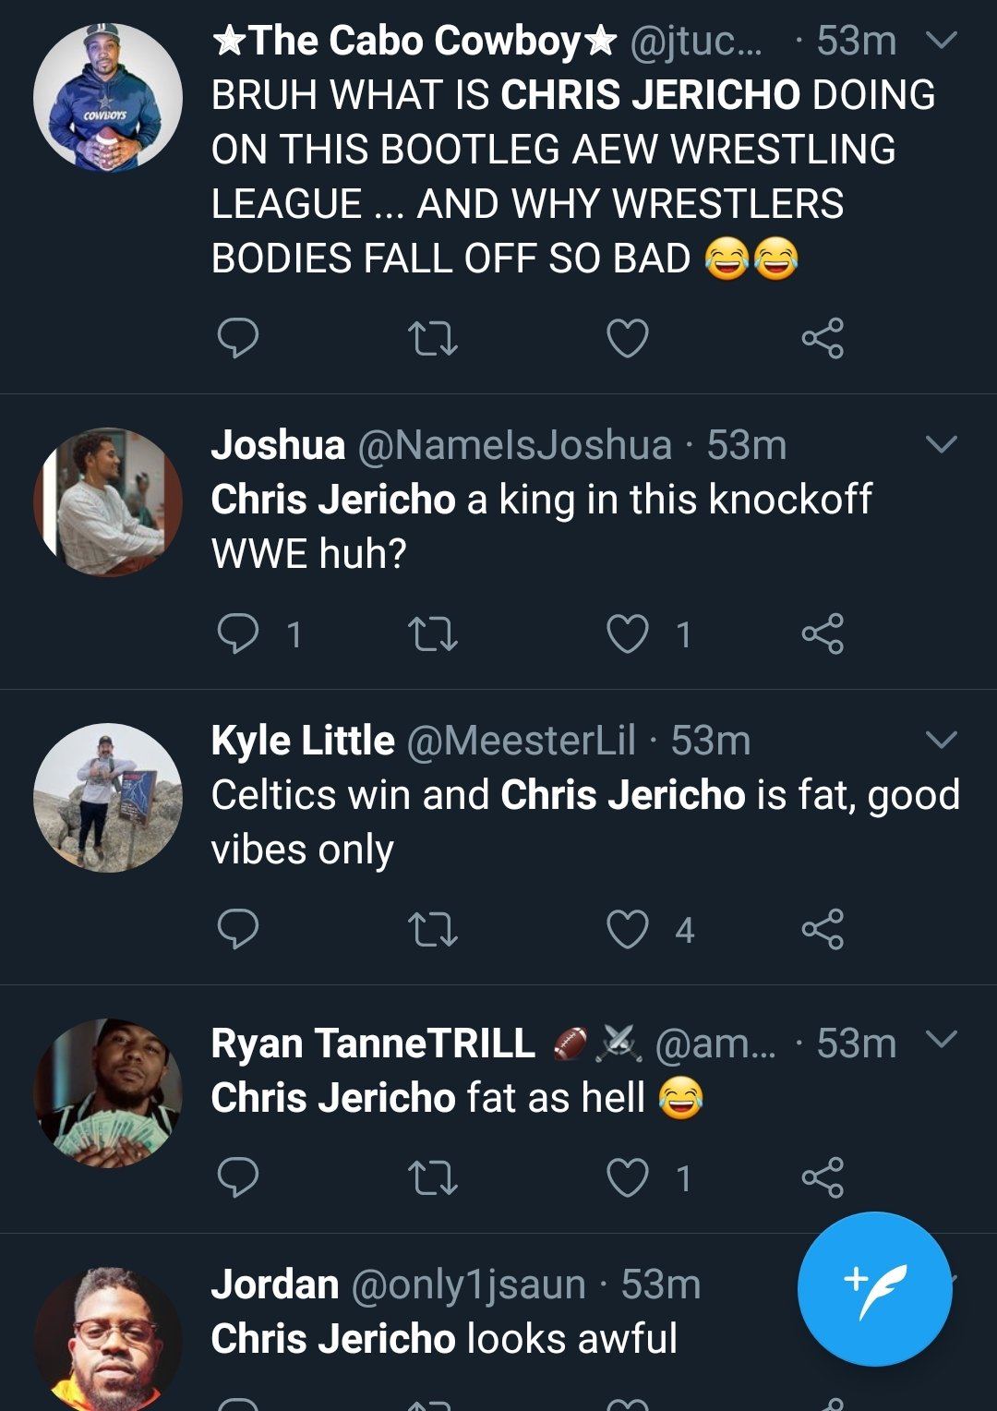The image size is (997, 1411).
Task: Expand the menu chevron on Joshua's tweet
Action: tap(941, 445)
